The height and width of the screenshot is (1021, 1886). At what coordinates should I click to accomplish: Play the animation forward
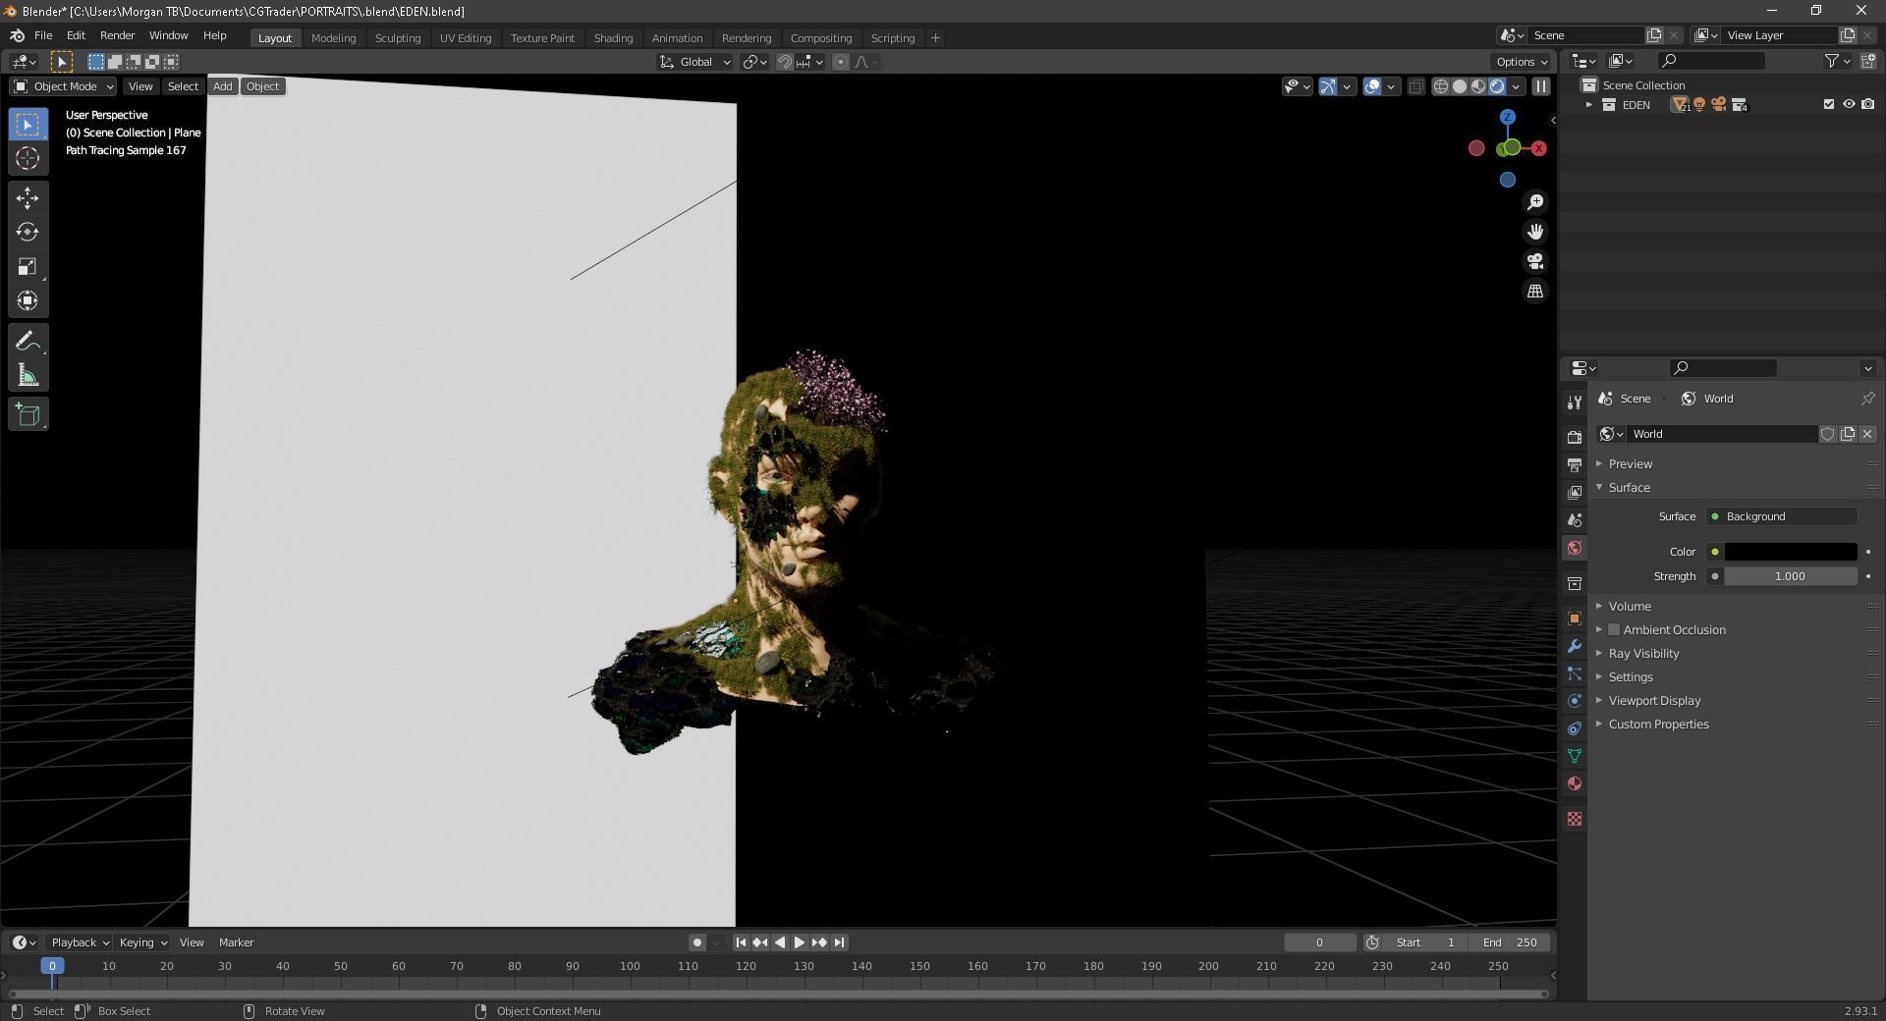click(x=800, y=942)
